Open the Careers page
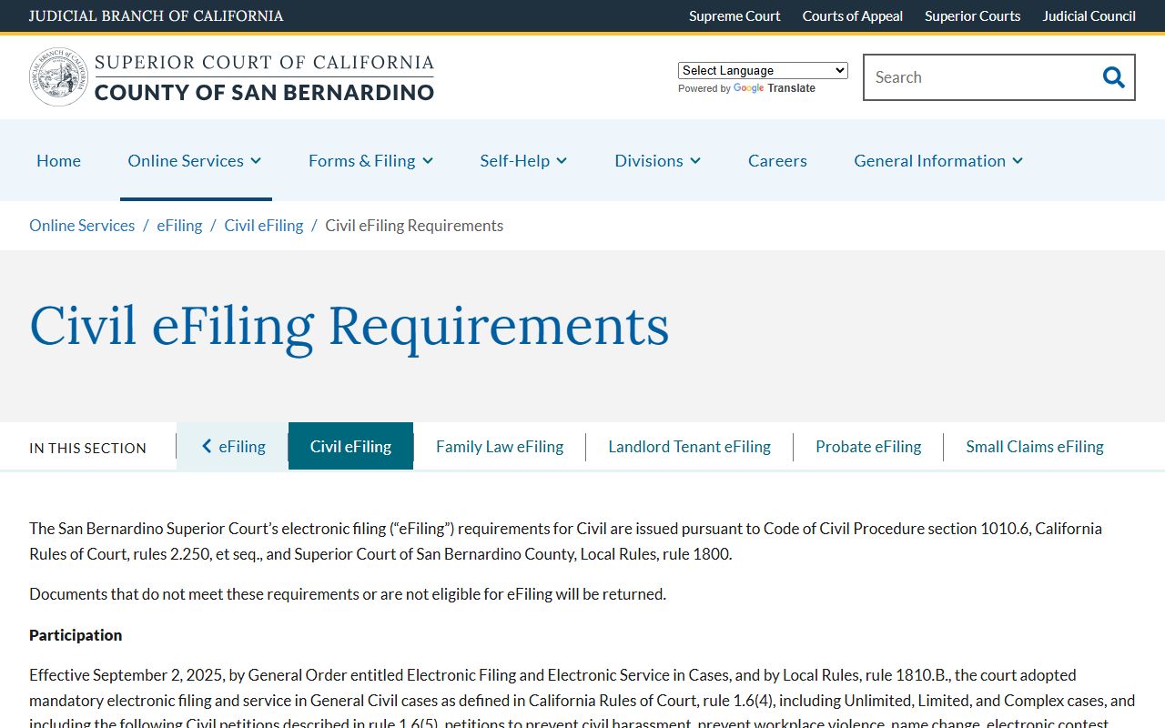 [777, 160]
